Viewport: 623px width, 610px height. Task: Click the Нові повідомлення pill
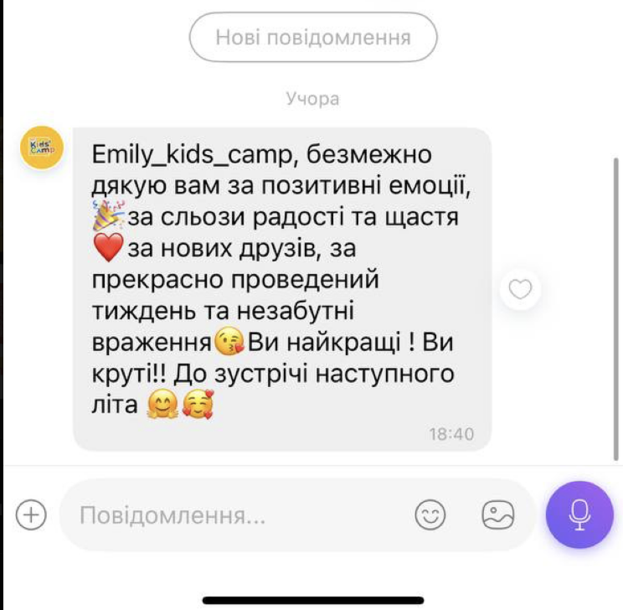(x=313, y=38)
